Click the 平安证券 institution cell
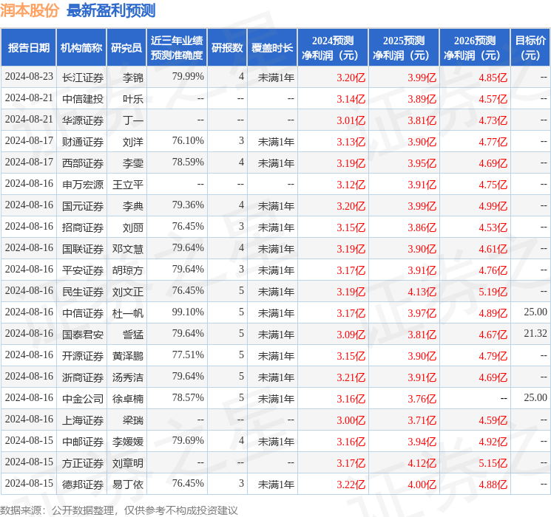The image size is (551, 517). click(x=83, y=270)
